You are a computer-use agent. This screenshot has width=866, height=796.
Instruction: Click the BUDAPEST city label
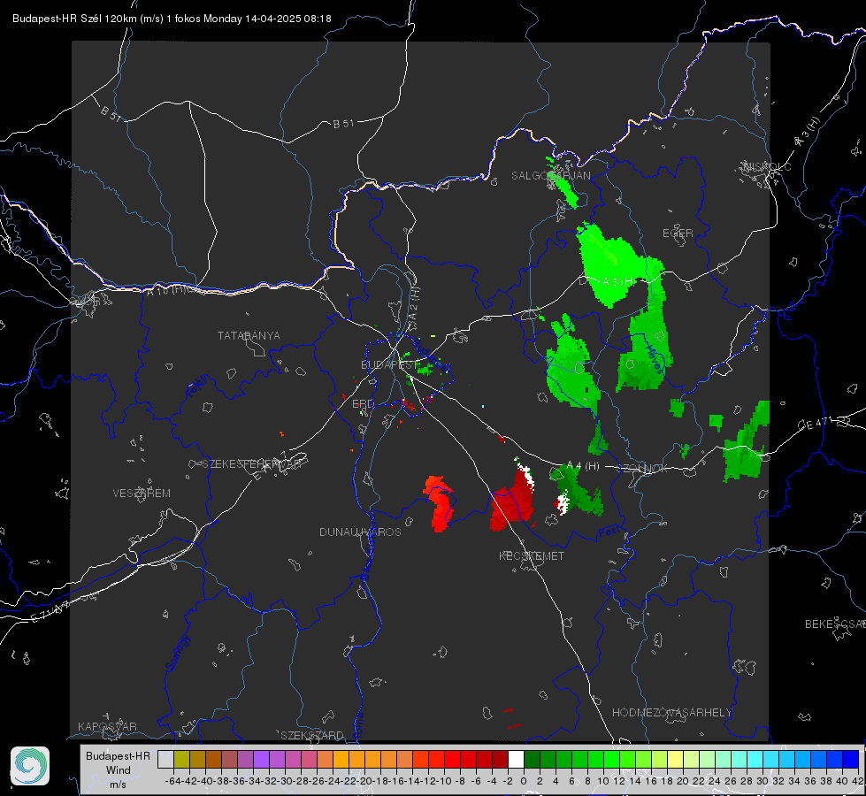coord(390,364)
